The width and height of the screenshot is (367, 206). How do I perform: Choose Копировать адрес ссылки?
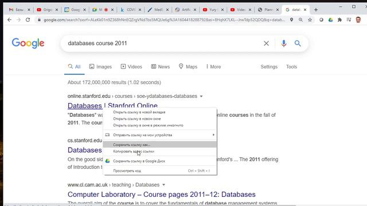[x=160, y=151]
